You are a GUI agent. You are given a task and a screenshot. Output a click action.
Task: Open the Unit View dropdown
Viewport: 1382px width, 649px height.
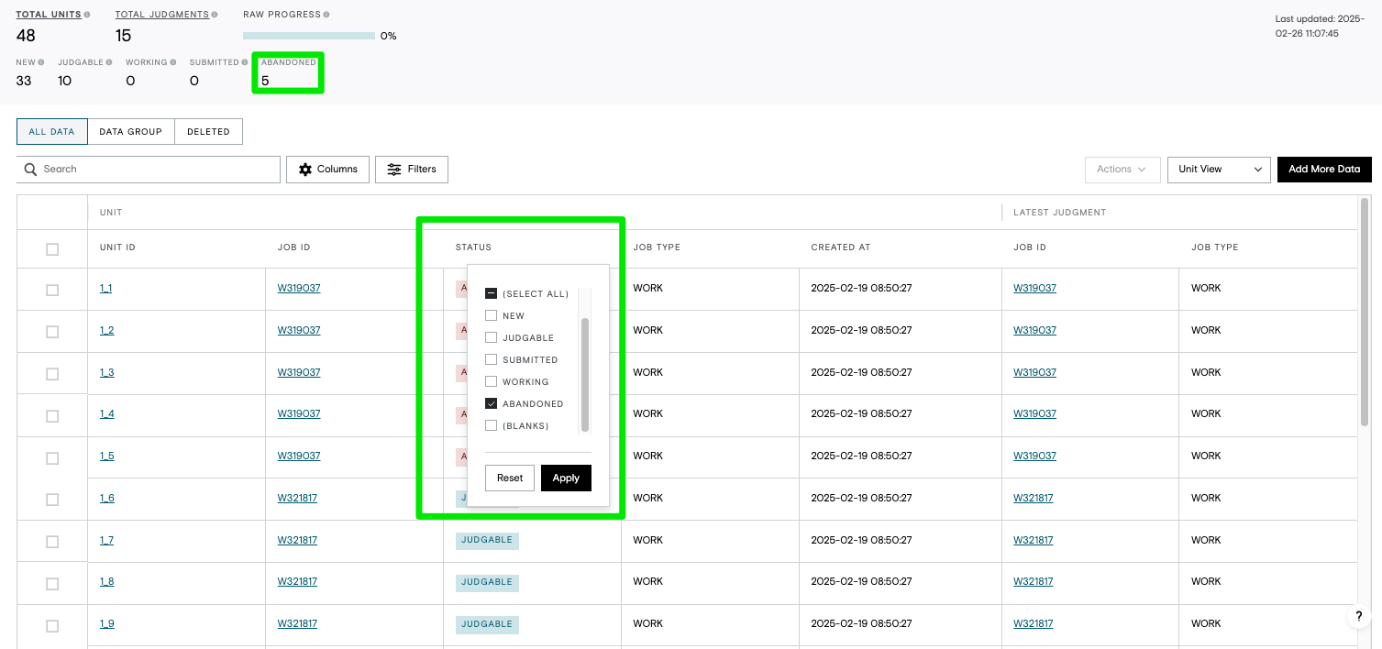pyautogui.click(x=1219, y=170)
